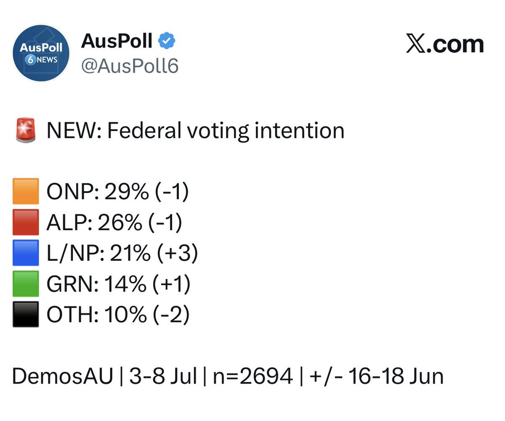This screenshot has width=505, height=421.
Task: Select the ONP: 29% (-1) line
Action: 117,192
